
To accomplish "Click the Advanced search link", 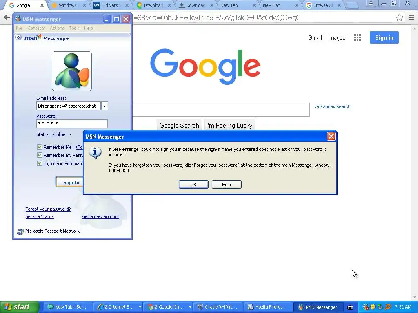I will (333, 106).
